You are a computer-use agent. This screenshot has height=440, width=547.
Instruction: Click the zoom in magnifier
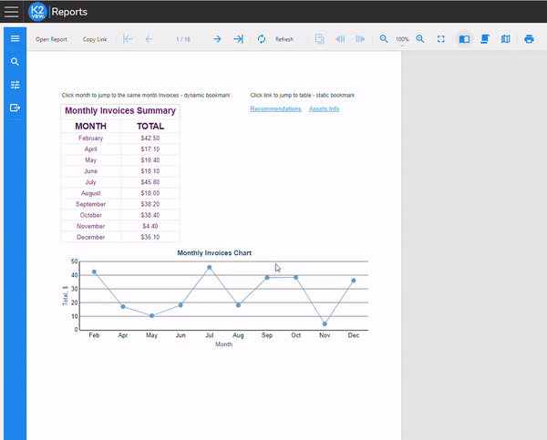pyautogui.click(x=420, y=39)
